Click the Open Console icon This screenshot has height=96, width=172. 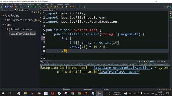click(162, 62)
